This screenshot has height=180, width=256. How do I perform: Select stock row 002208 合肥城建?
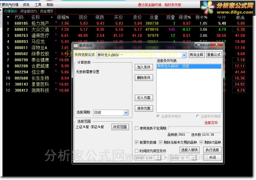pyautogui.click(x=38, y=66)
